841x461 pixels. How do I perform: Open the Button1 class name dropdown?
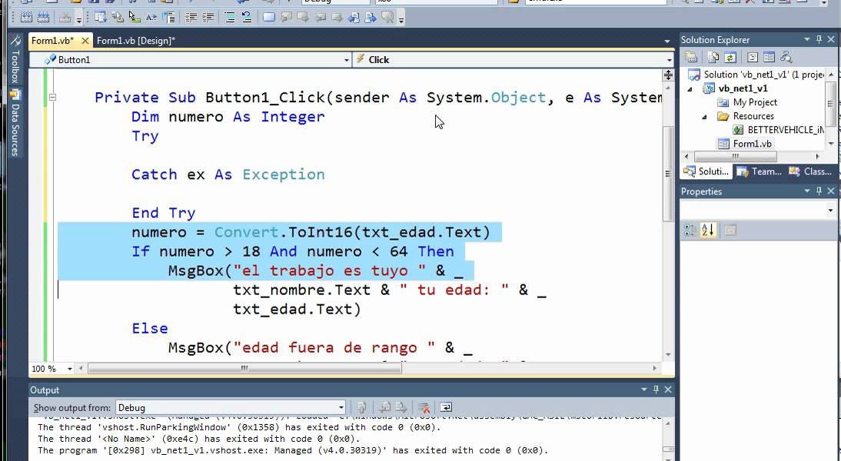[347, 60]
